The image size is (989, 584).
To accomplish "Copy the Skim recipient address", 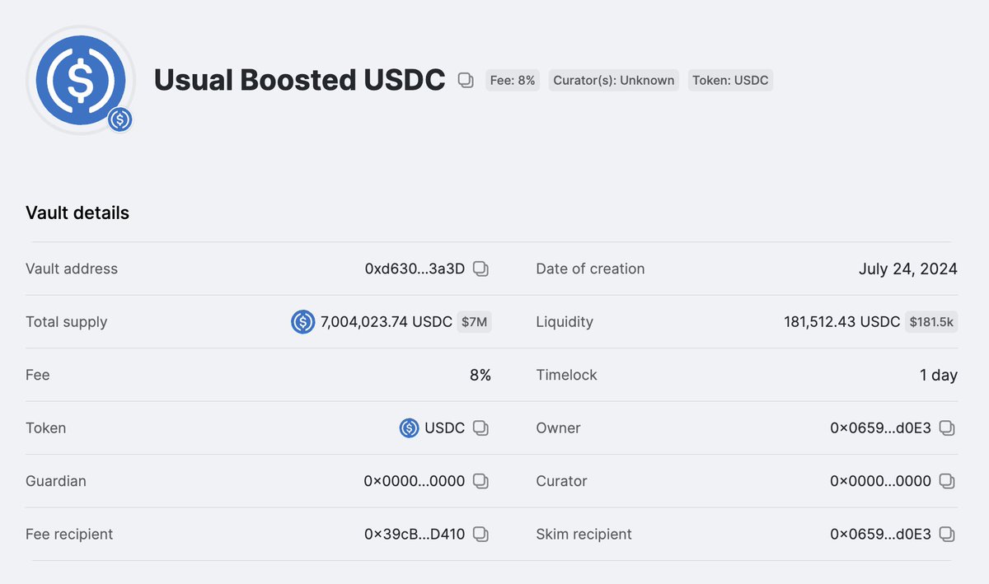I will (948, 535).
